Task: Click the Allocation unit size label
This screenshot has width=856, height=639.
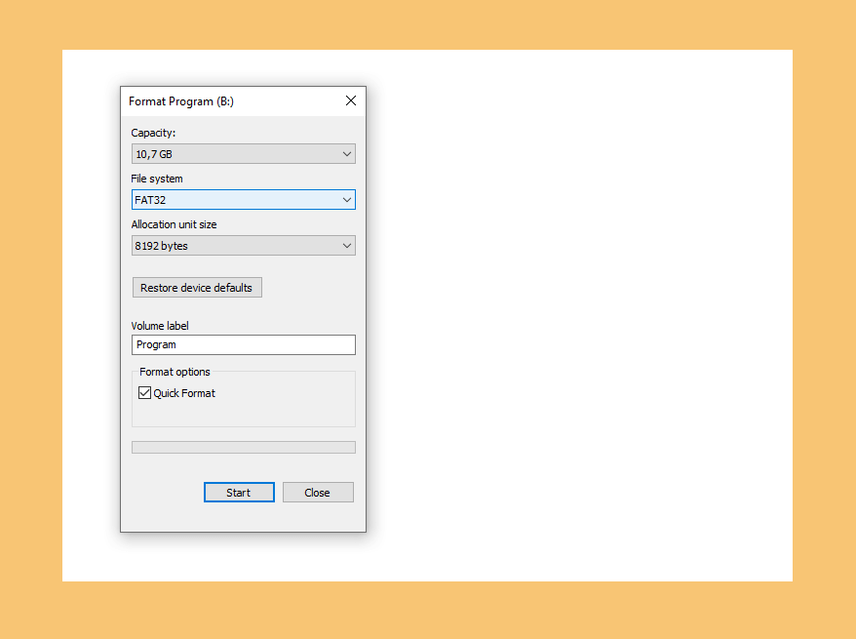Action: tap(174, 224)
